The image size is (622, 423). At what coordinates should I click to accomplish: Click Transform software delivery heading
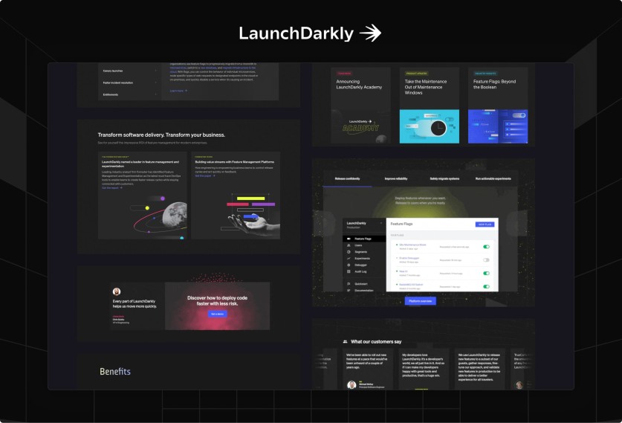click(x=161, y=135)
